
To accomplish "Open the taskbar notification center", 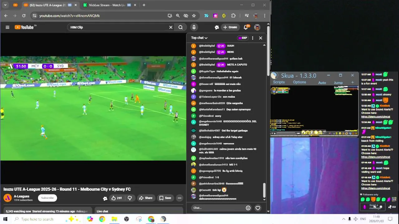I will (390, 219).
